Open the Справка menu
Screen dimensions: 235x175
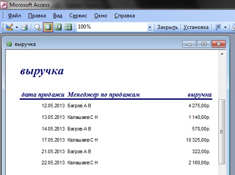[125, 16]
